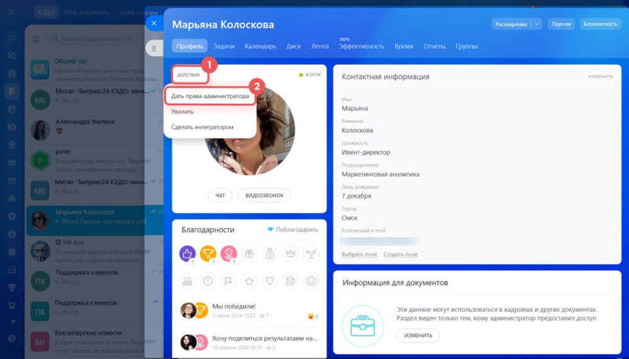Viewport: 629px width, 359px height.
Task: Click the chat filter sliders icon
Action: tap(36, 39)
